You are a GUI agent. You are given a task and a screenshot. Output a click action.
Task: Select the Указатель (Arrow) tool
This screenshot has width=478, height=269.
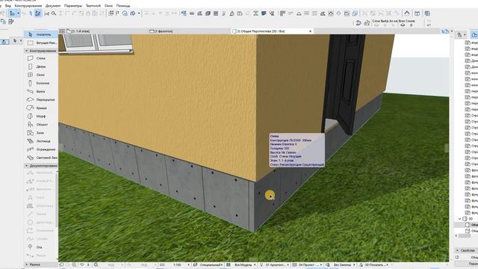pyautogui.click(x=41, y=34)
